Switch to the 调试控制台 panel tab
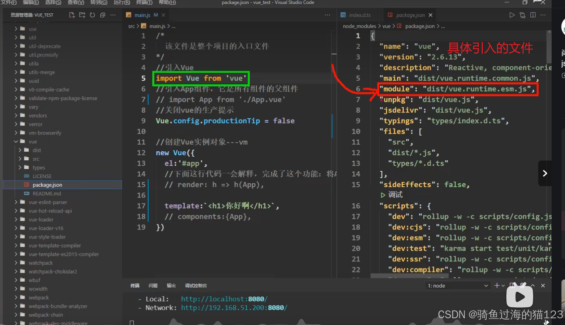 point(196,286)
